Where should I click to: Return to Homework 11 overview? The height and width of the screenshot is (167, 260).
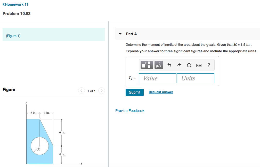pyautogui.click(x=15, y=4)
